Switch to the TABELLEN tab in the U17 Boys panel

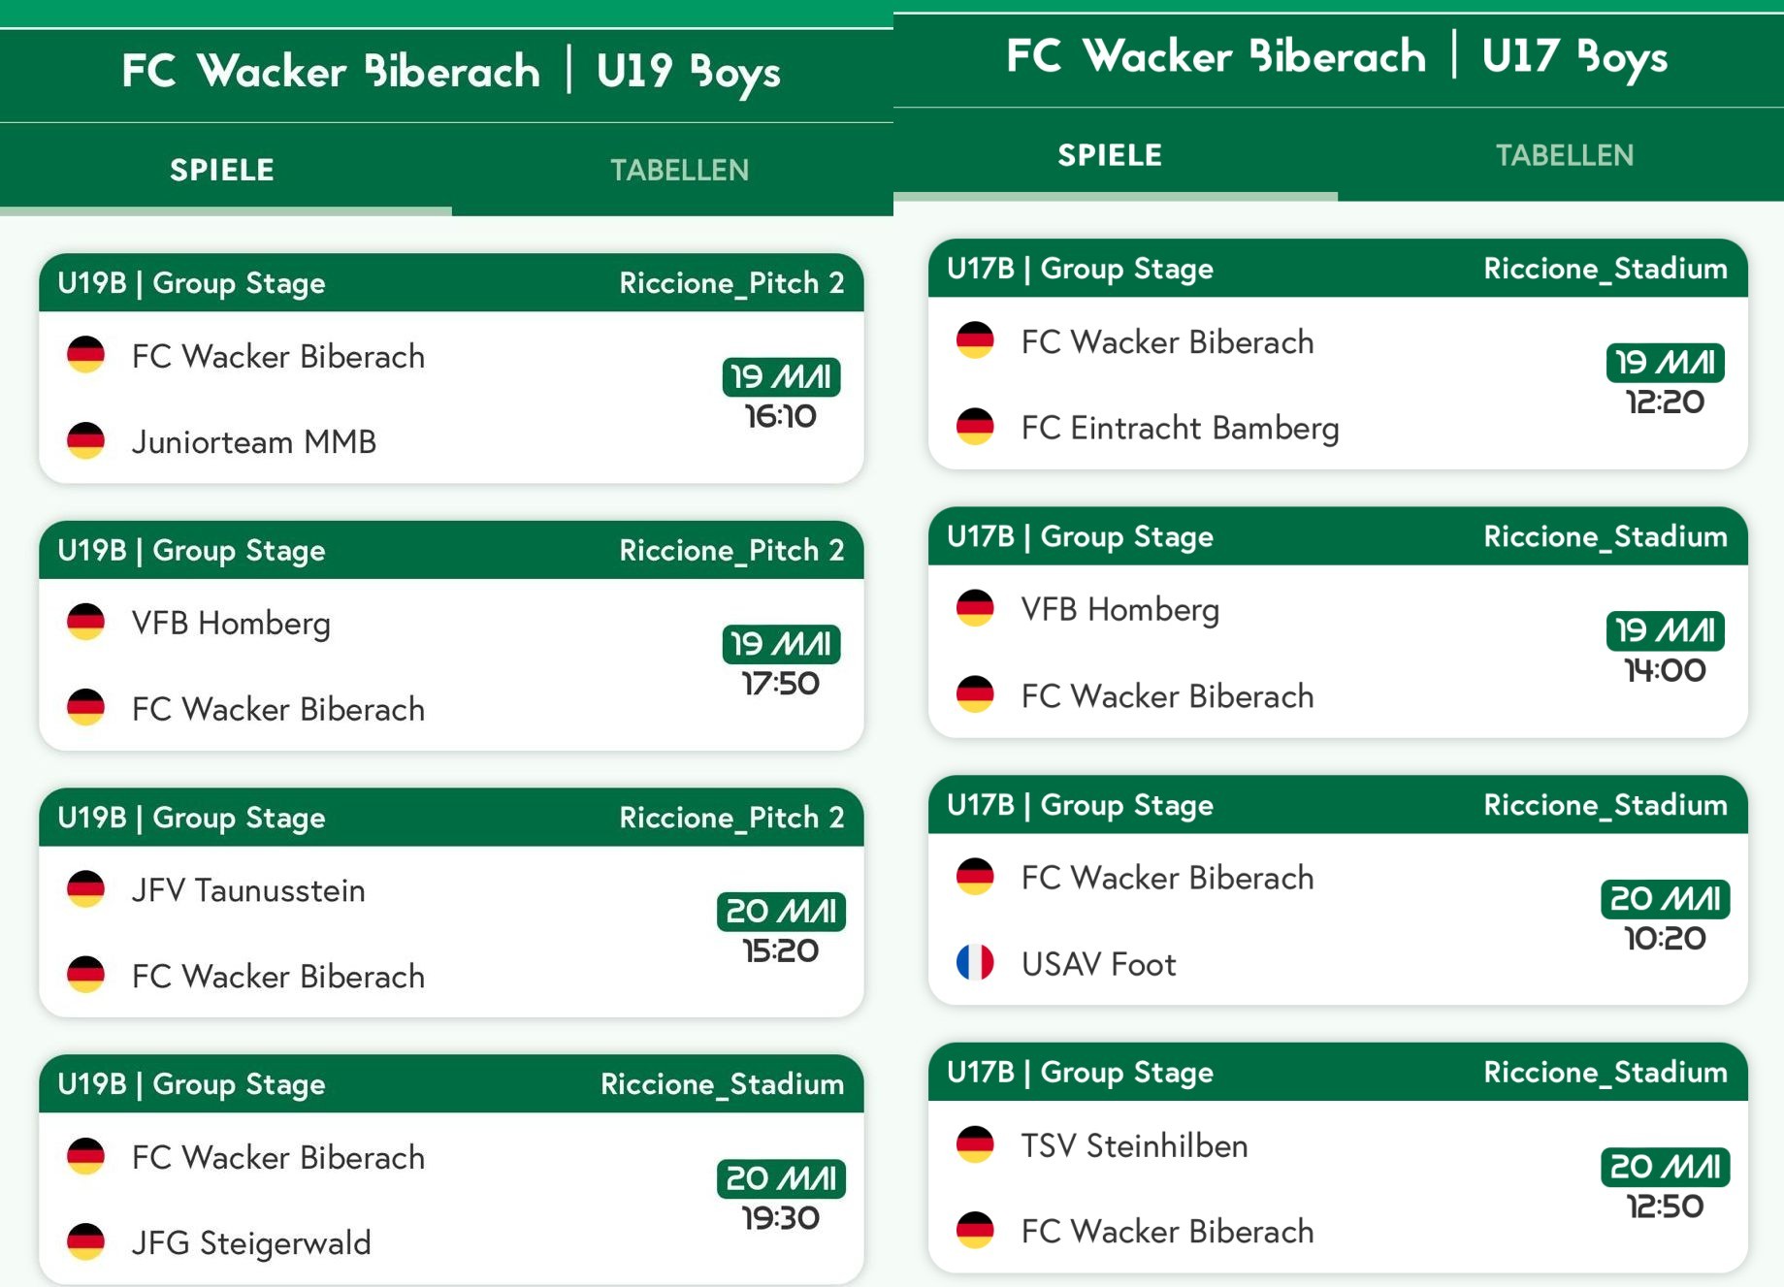click(1564, 155)
